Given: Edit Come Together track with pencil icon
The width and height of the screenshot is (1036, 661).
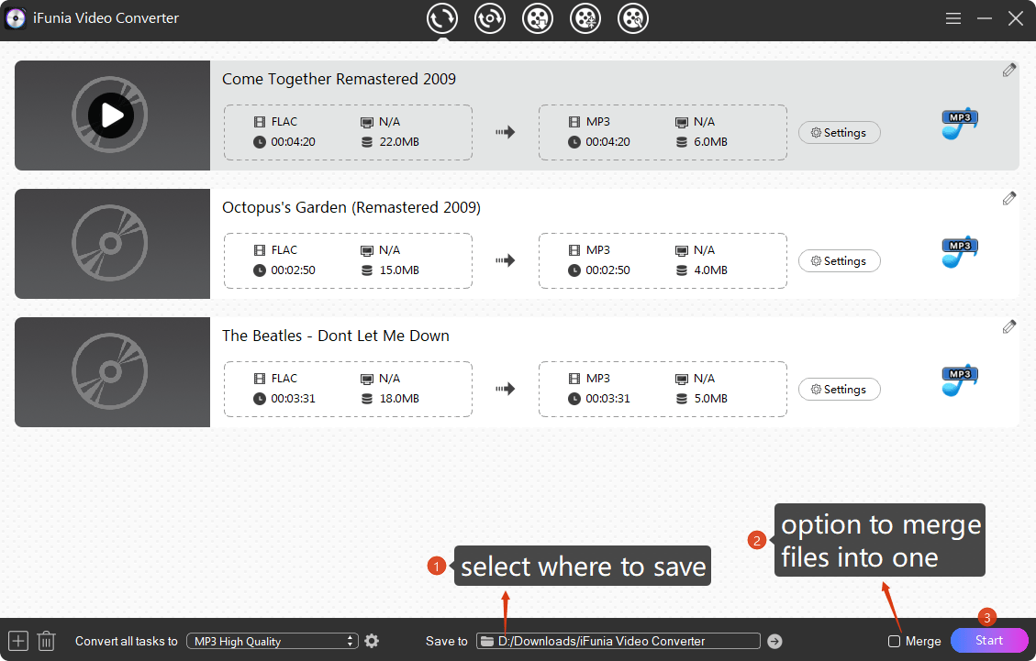Looking at the screenshot, I should pyautogui.click(x=1009, y=70).
